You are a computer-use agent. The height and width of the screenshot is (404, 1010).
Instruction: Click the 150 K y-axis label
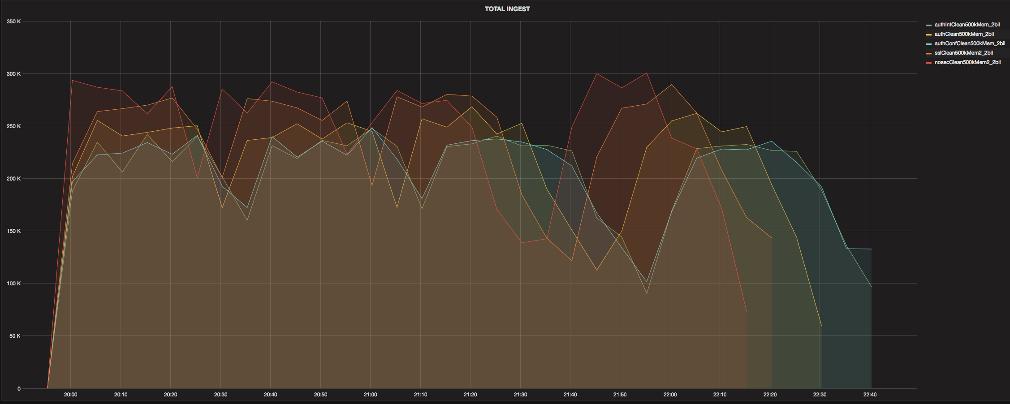(13, 231)
